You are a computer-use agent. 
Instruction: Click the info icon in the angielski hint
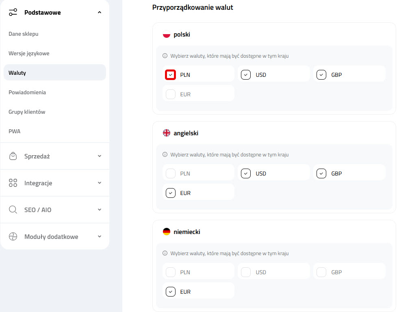[165, 155]
